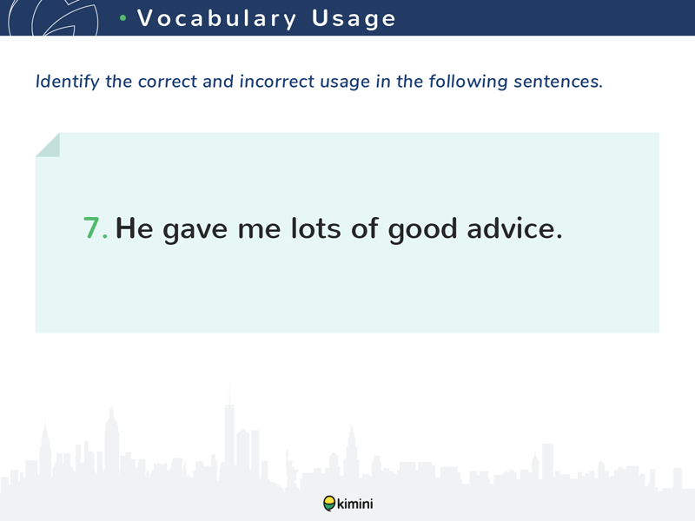Click the leaf logo in the header corner
The image size is (695, 521).
[50, 17]
